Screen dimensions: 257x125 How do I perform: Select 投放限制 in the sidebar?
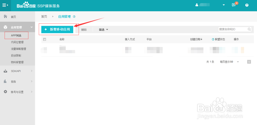click(x=16, y=56)
